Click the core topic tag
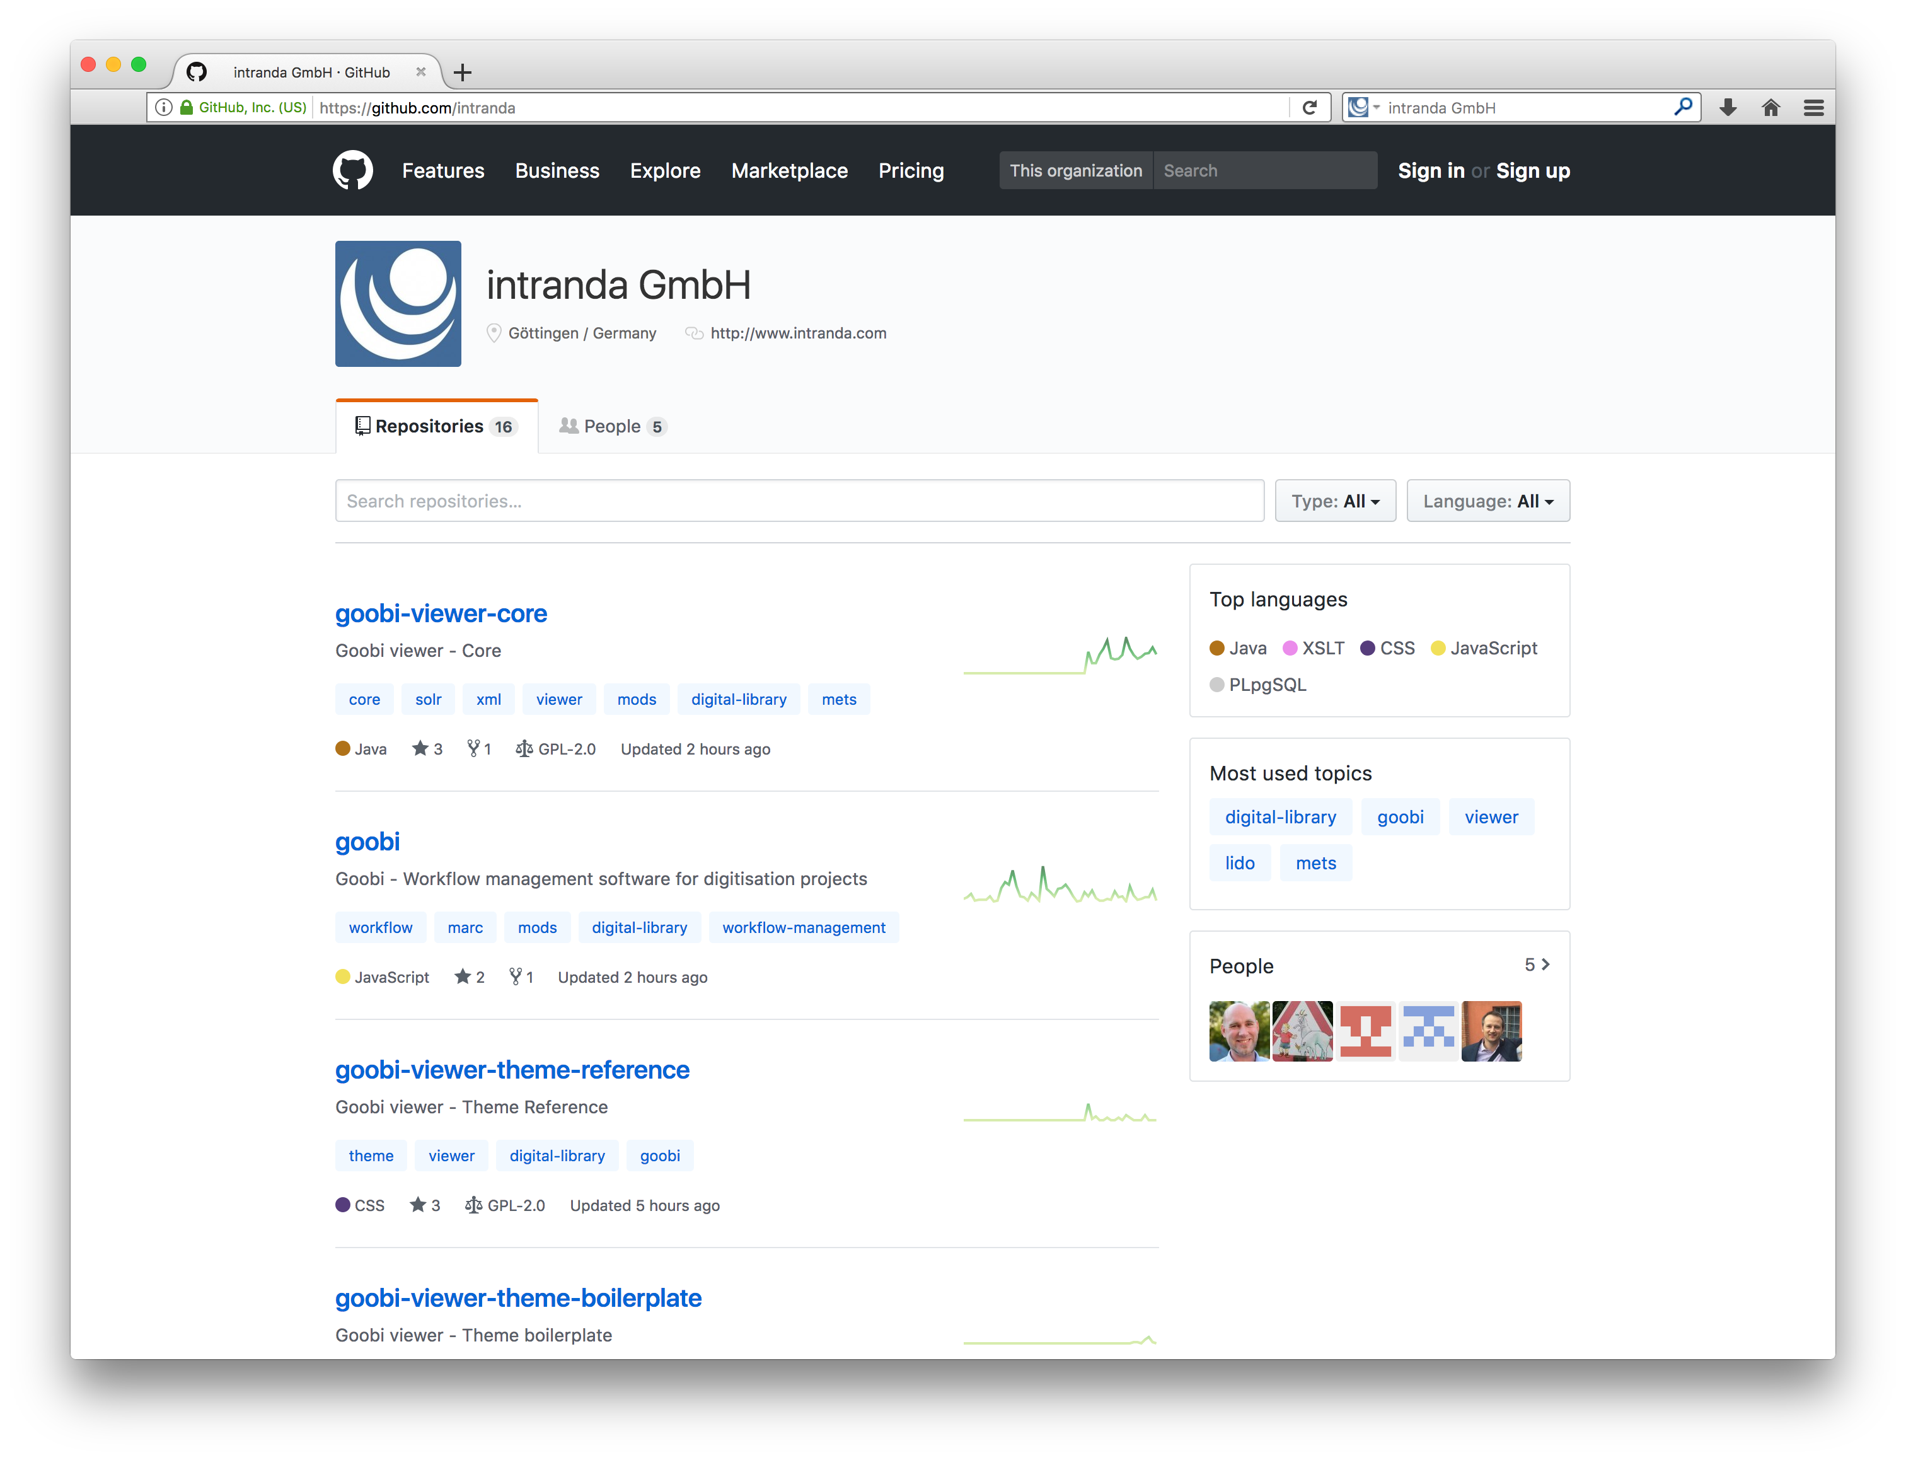This screenshot has width=1906, height=1460. coord(364,700)
